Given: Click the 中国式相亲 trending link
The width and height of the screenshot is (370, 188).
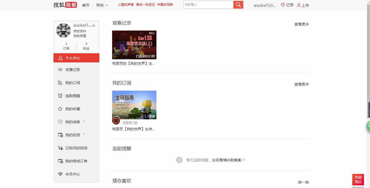Looking at the screenshot, I should coord(165,5).
